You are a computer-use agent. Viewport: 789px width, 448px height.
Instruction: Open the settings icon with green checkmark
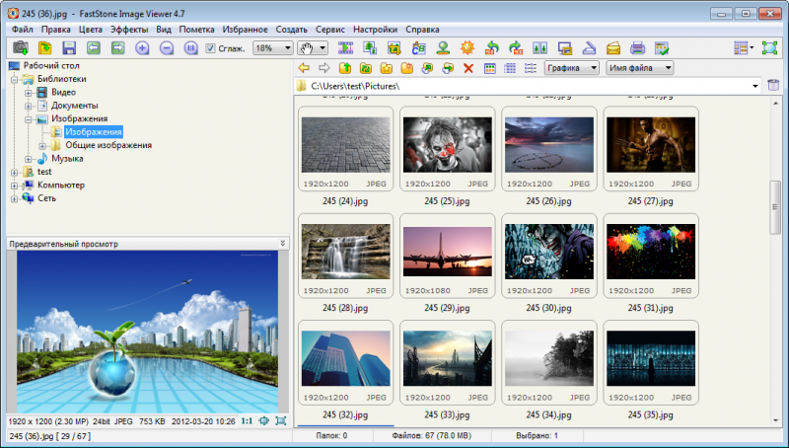click(x=662, y=47)
